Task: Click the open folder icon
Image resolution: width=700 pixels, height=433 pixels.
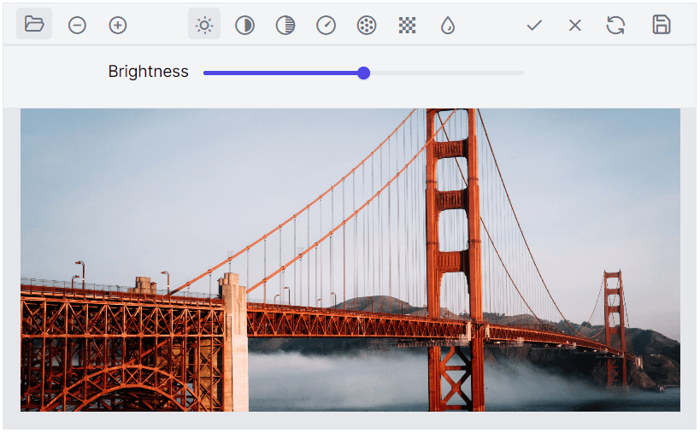Action: 34,25
